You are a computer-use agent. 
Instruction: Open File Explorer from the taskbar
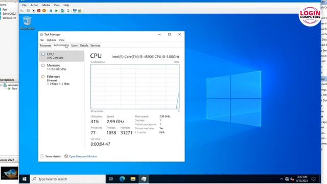point(133,179)
